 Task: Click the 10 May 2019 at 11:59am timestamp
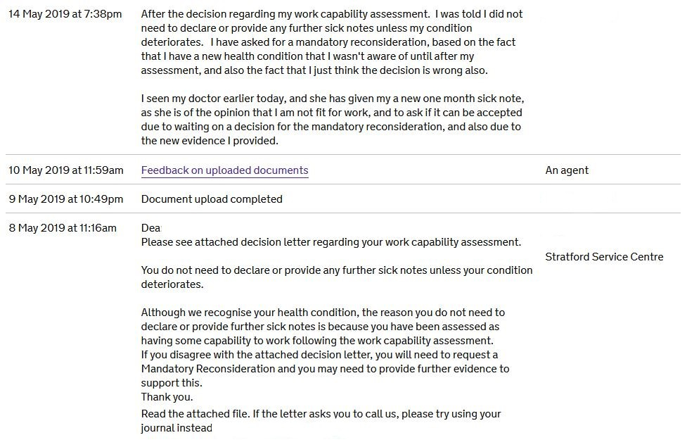[x=66, y=170]
